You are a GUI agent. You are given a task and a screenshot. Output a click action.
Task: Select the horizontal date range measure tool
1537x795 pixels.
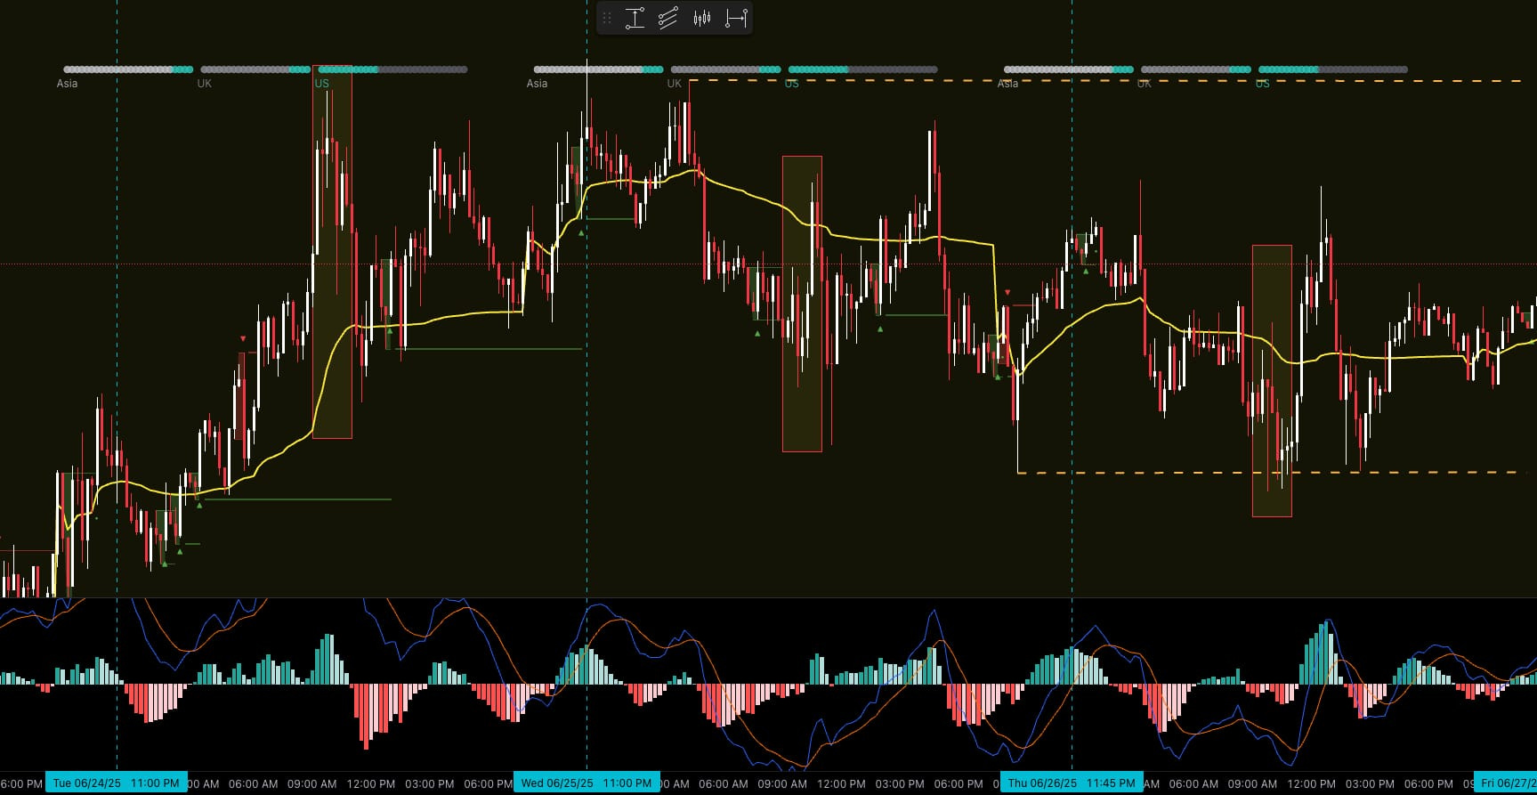tap(736, 19)
